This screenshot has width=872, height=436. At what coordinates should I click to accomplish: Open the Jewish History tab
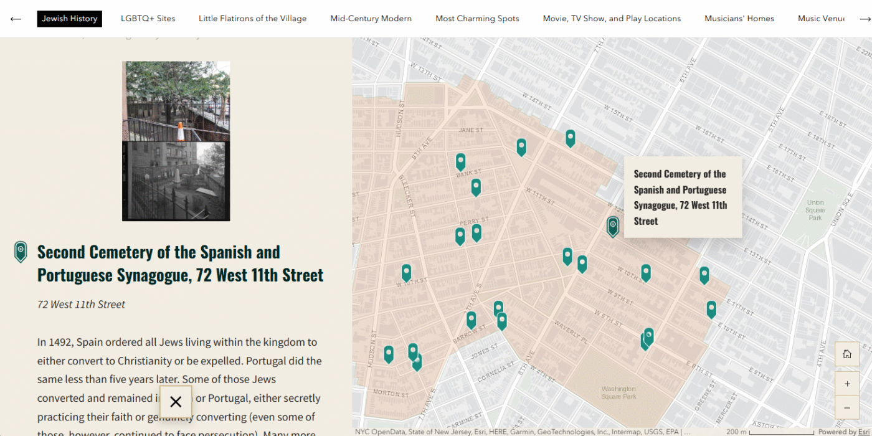(x=69, y=19)
